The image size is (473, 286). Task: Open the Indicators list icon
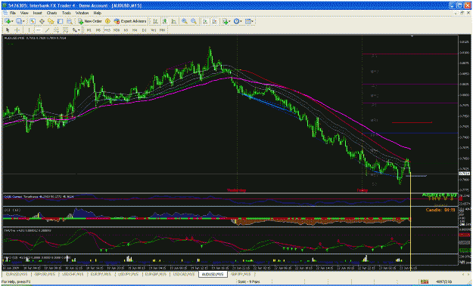[225, 21]
